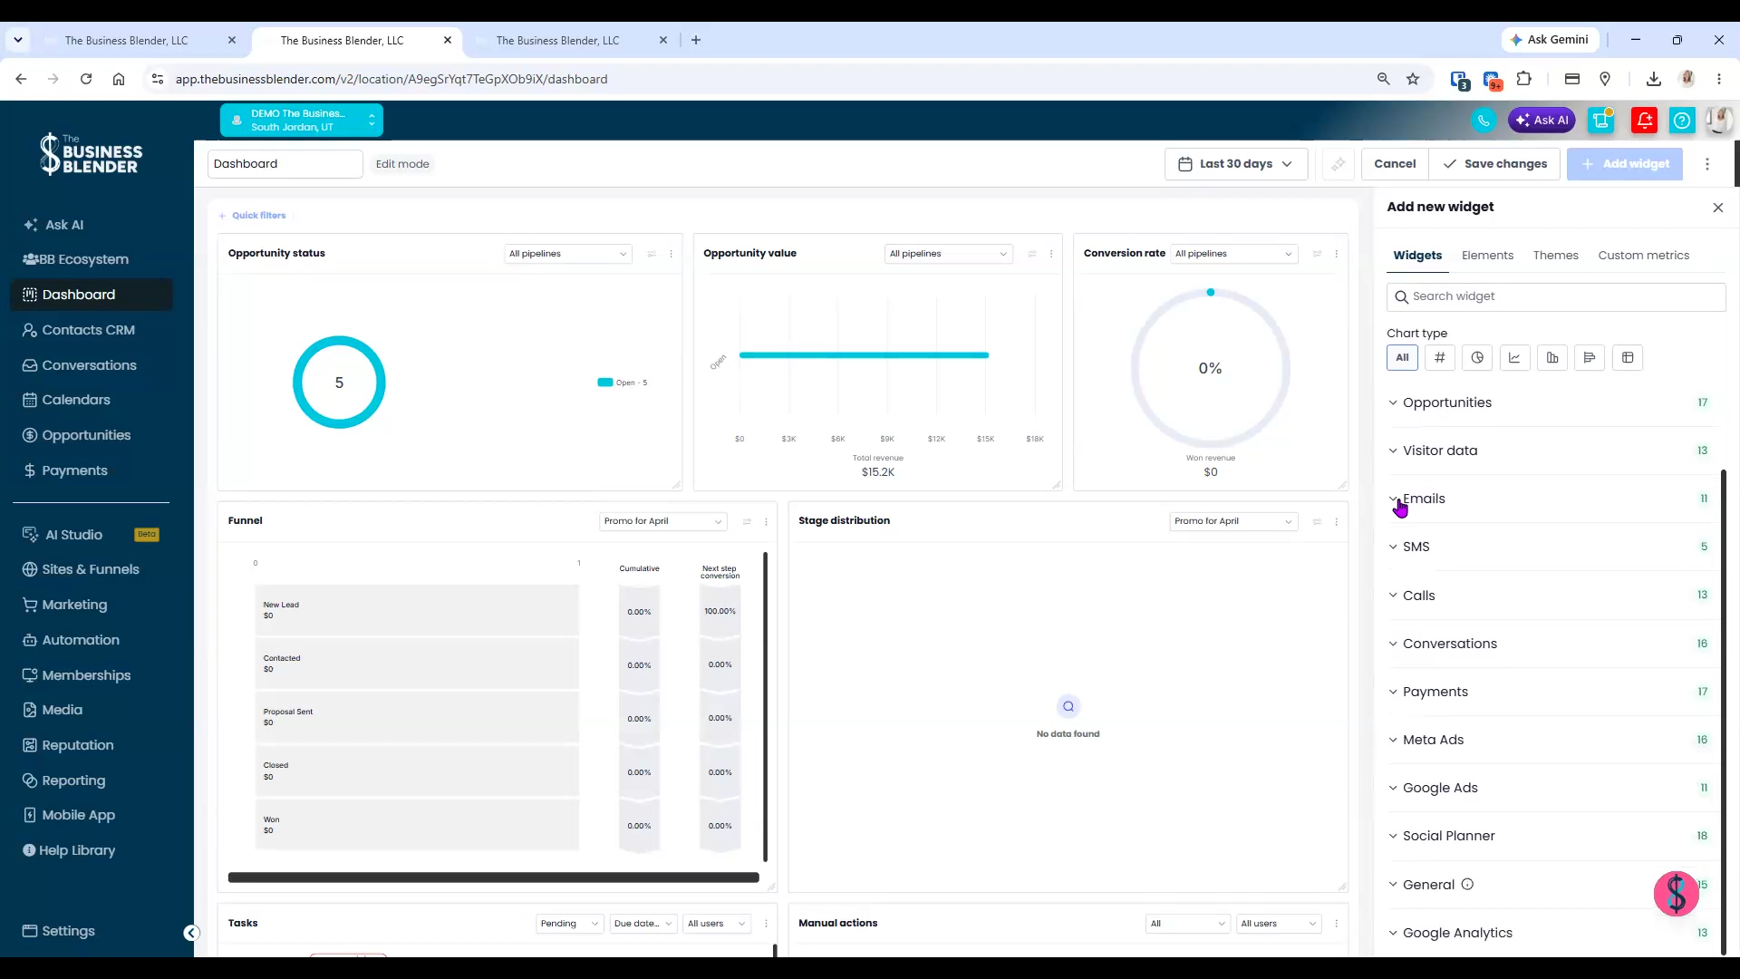
Task: Select the pie chart type filter
Action: [1477, 357]
